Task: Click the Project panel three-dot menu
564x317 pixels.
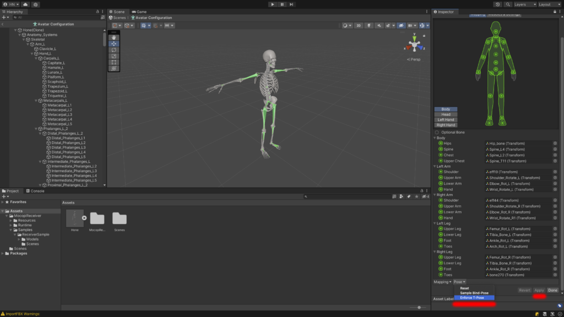Action: pyautogui.click(x=427, y=191)
